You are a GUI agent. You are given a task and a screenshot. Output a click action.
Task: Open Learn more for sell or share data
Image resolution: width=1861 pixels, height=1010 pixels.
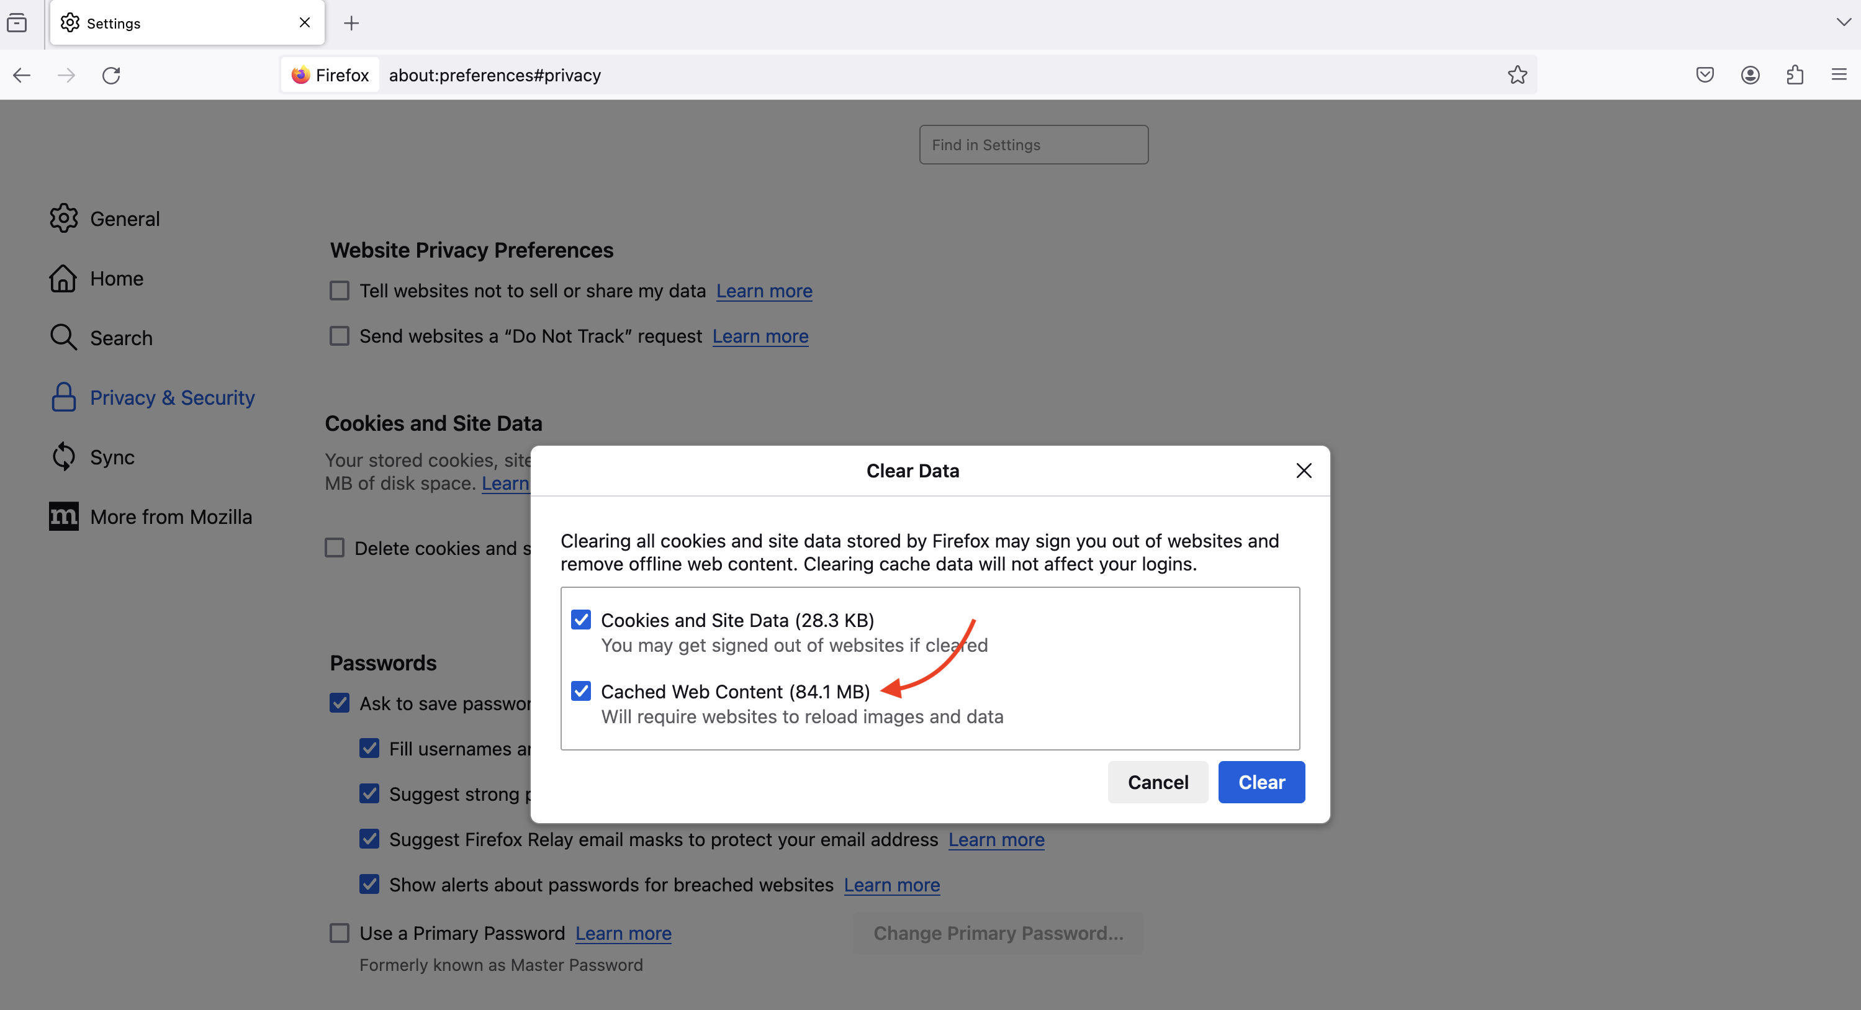point(764,291)
